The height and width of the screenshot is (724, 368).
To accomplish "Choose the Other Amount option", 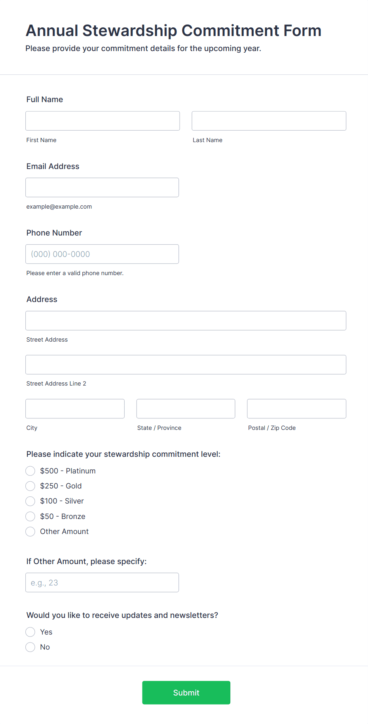I will (30, 531).
